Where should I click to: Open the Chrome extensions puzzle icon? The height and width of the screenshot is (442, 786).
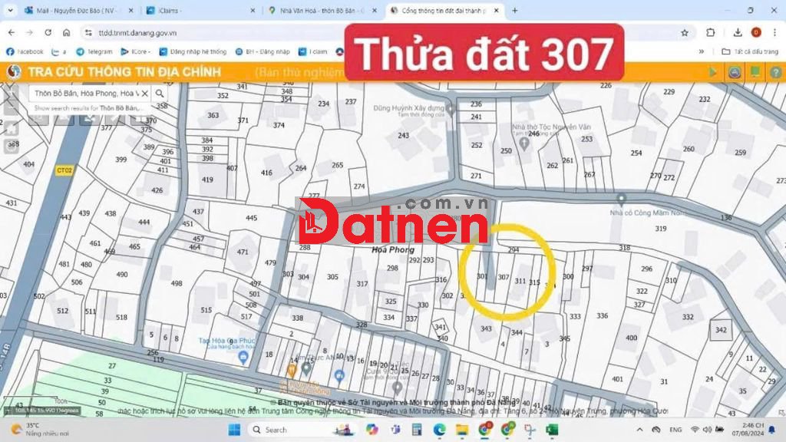coord(711,33)
